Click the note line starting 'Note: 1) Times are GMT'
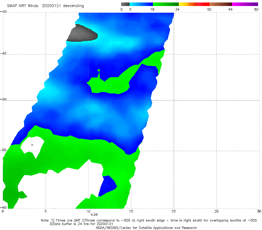This screenshot has height=230, width=262. pyautogui.click(x=149, y=220)
